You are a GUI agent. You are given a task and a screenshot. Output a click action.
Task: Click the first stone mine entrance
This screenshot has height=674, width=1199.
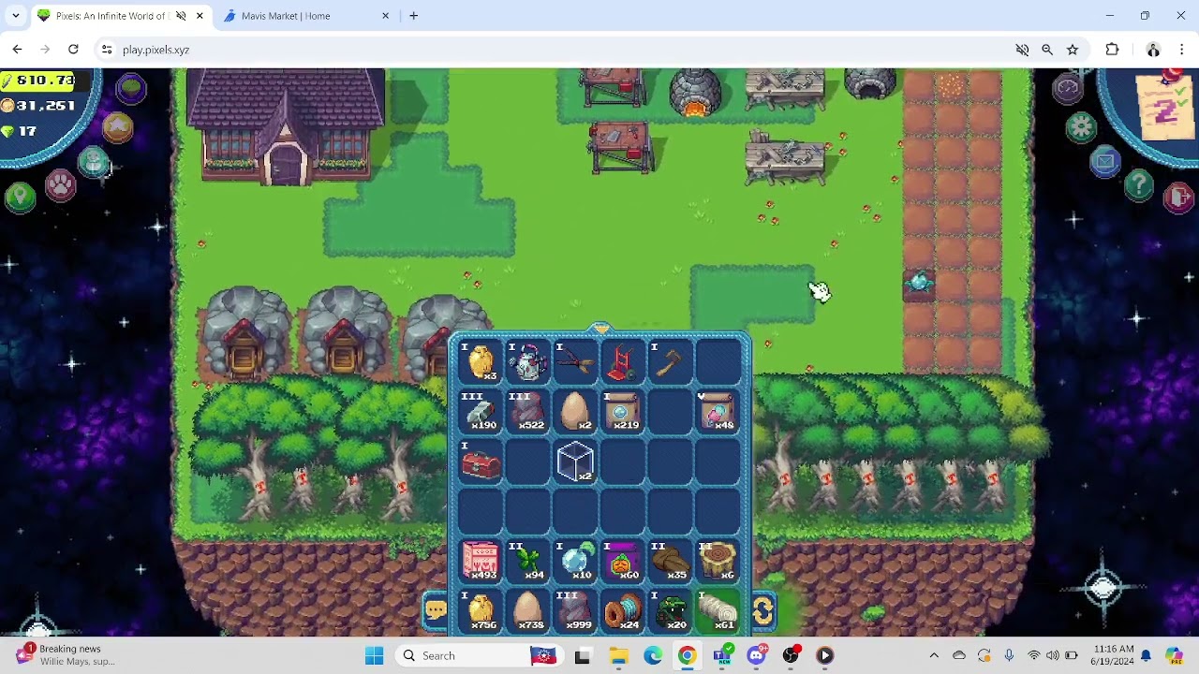coord(244,334)
